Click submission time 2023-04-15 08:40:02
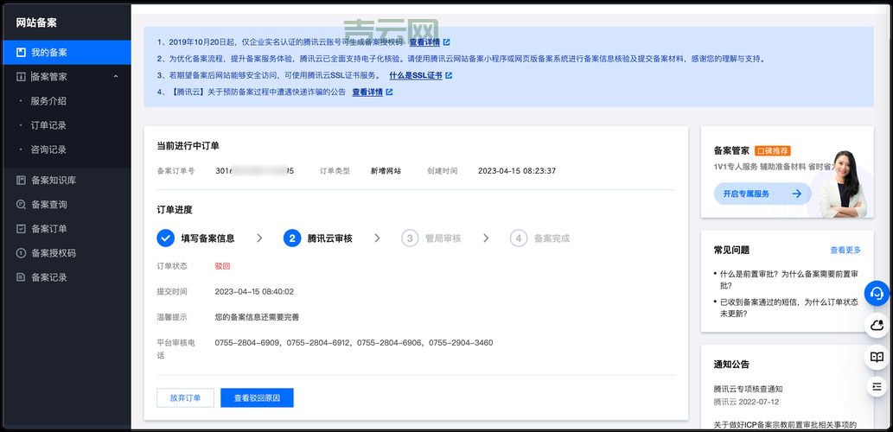 (254, 291)
